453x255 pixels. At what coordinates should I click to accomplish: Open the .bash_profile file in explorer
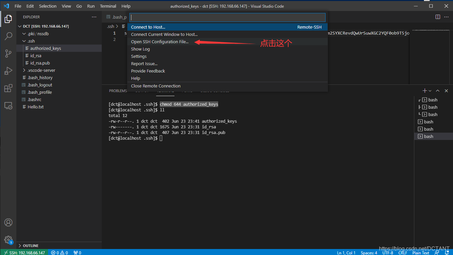pyautogui.click(x=59, y=92)
